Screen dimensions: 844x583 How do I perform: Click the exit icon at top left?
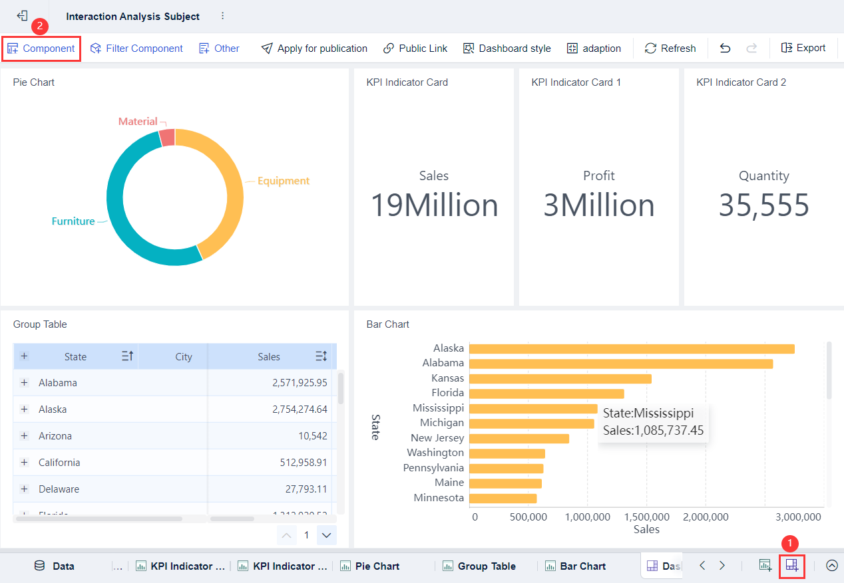point(23,16)
